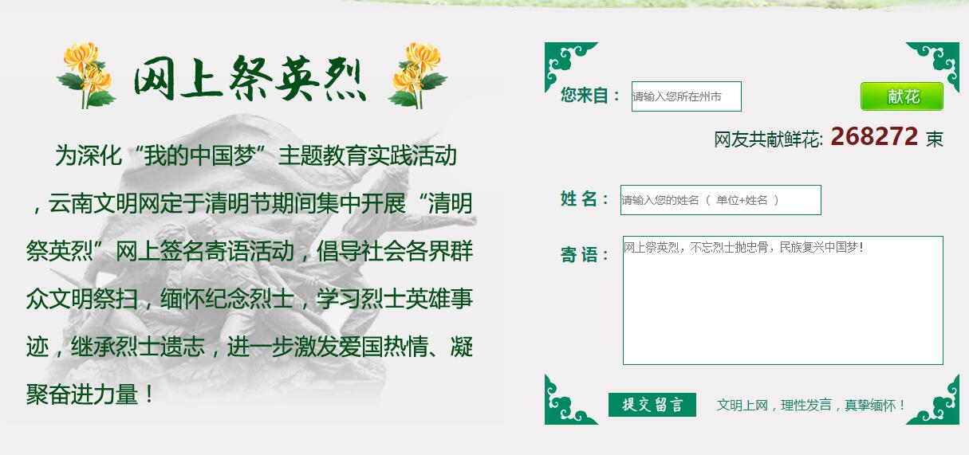
Task: Click the introduction paragraph starting 为深化
Action: [x=250, y=274]
